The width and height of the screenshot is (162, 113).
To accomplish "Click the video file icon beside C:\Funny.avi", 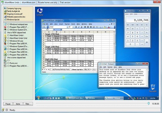I will (x=5, y=63).
